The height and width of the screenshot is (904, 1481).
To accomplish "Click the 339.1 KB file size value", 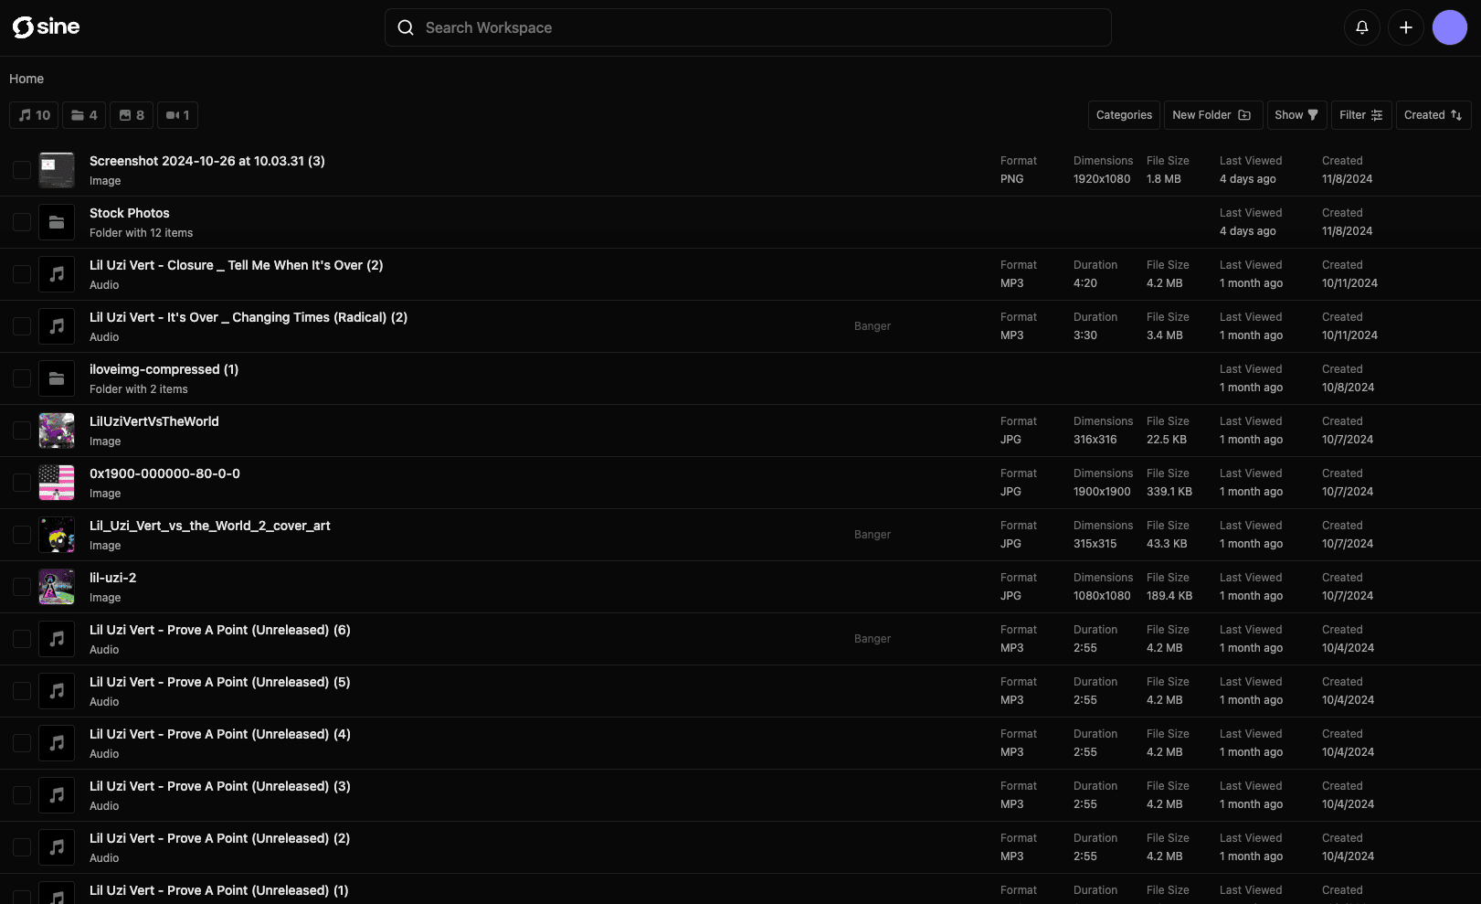I will [1169, 492].
